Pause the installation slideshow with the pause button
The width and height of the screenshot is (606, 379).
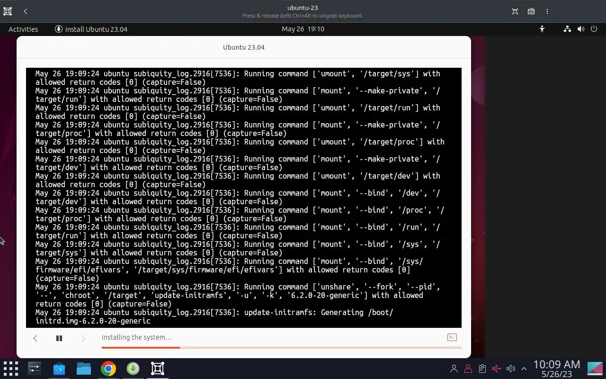coord(59,338)
